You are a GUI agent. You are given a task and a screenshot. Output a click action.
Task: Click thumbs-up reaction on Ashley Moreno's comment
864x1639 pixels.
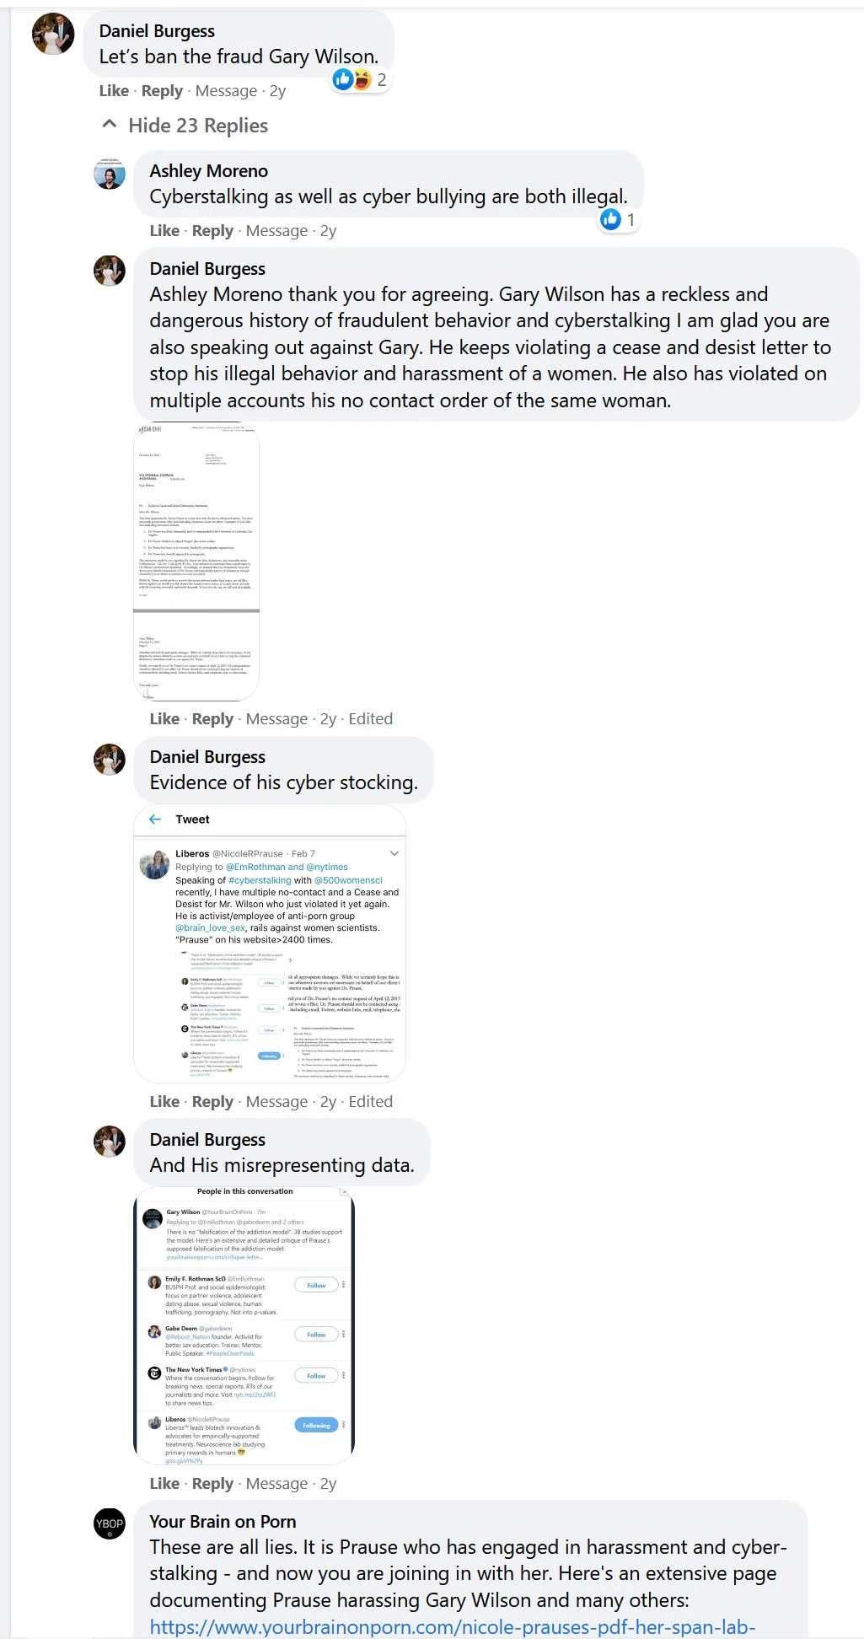tap(610, 219)
